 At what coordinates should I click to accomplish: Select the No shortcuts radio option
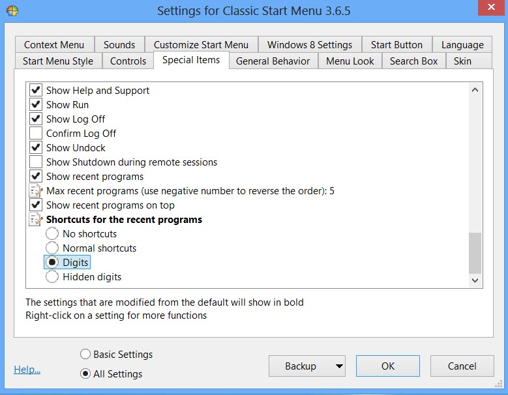click(x=52, y=233)
